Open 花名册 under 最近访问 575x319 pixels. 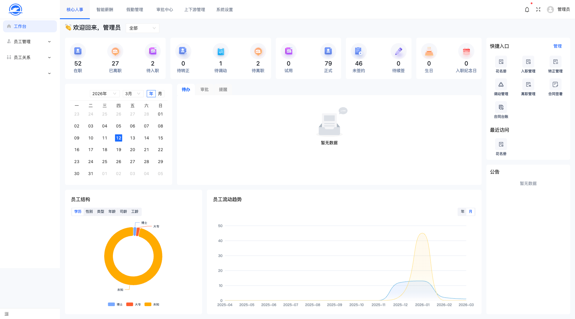click(501, 147)
